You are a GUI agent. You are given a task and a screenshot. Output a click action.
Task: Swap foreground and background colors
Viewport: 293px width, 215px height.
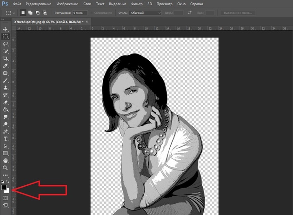click(7, 182)
